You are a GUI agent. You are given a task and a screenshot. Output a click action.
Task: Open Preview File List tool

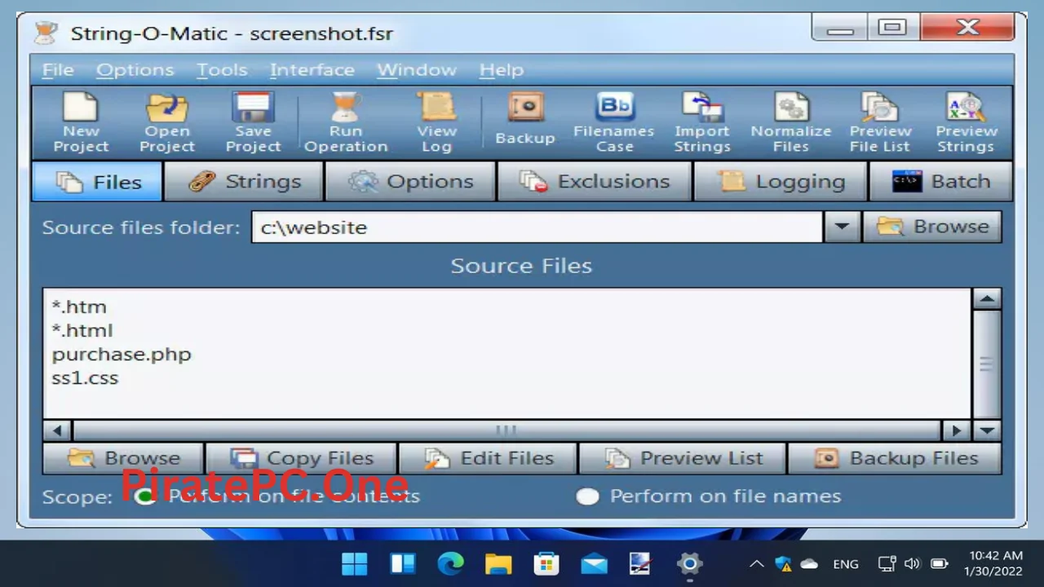880,122
